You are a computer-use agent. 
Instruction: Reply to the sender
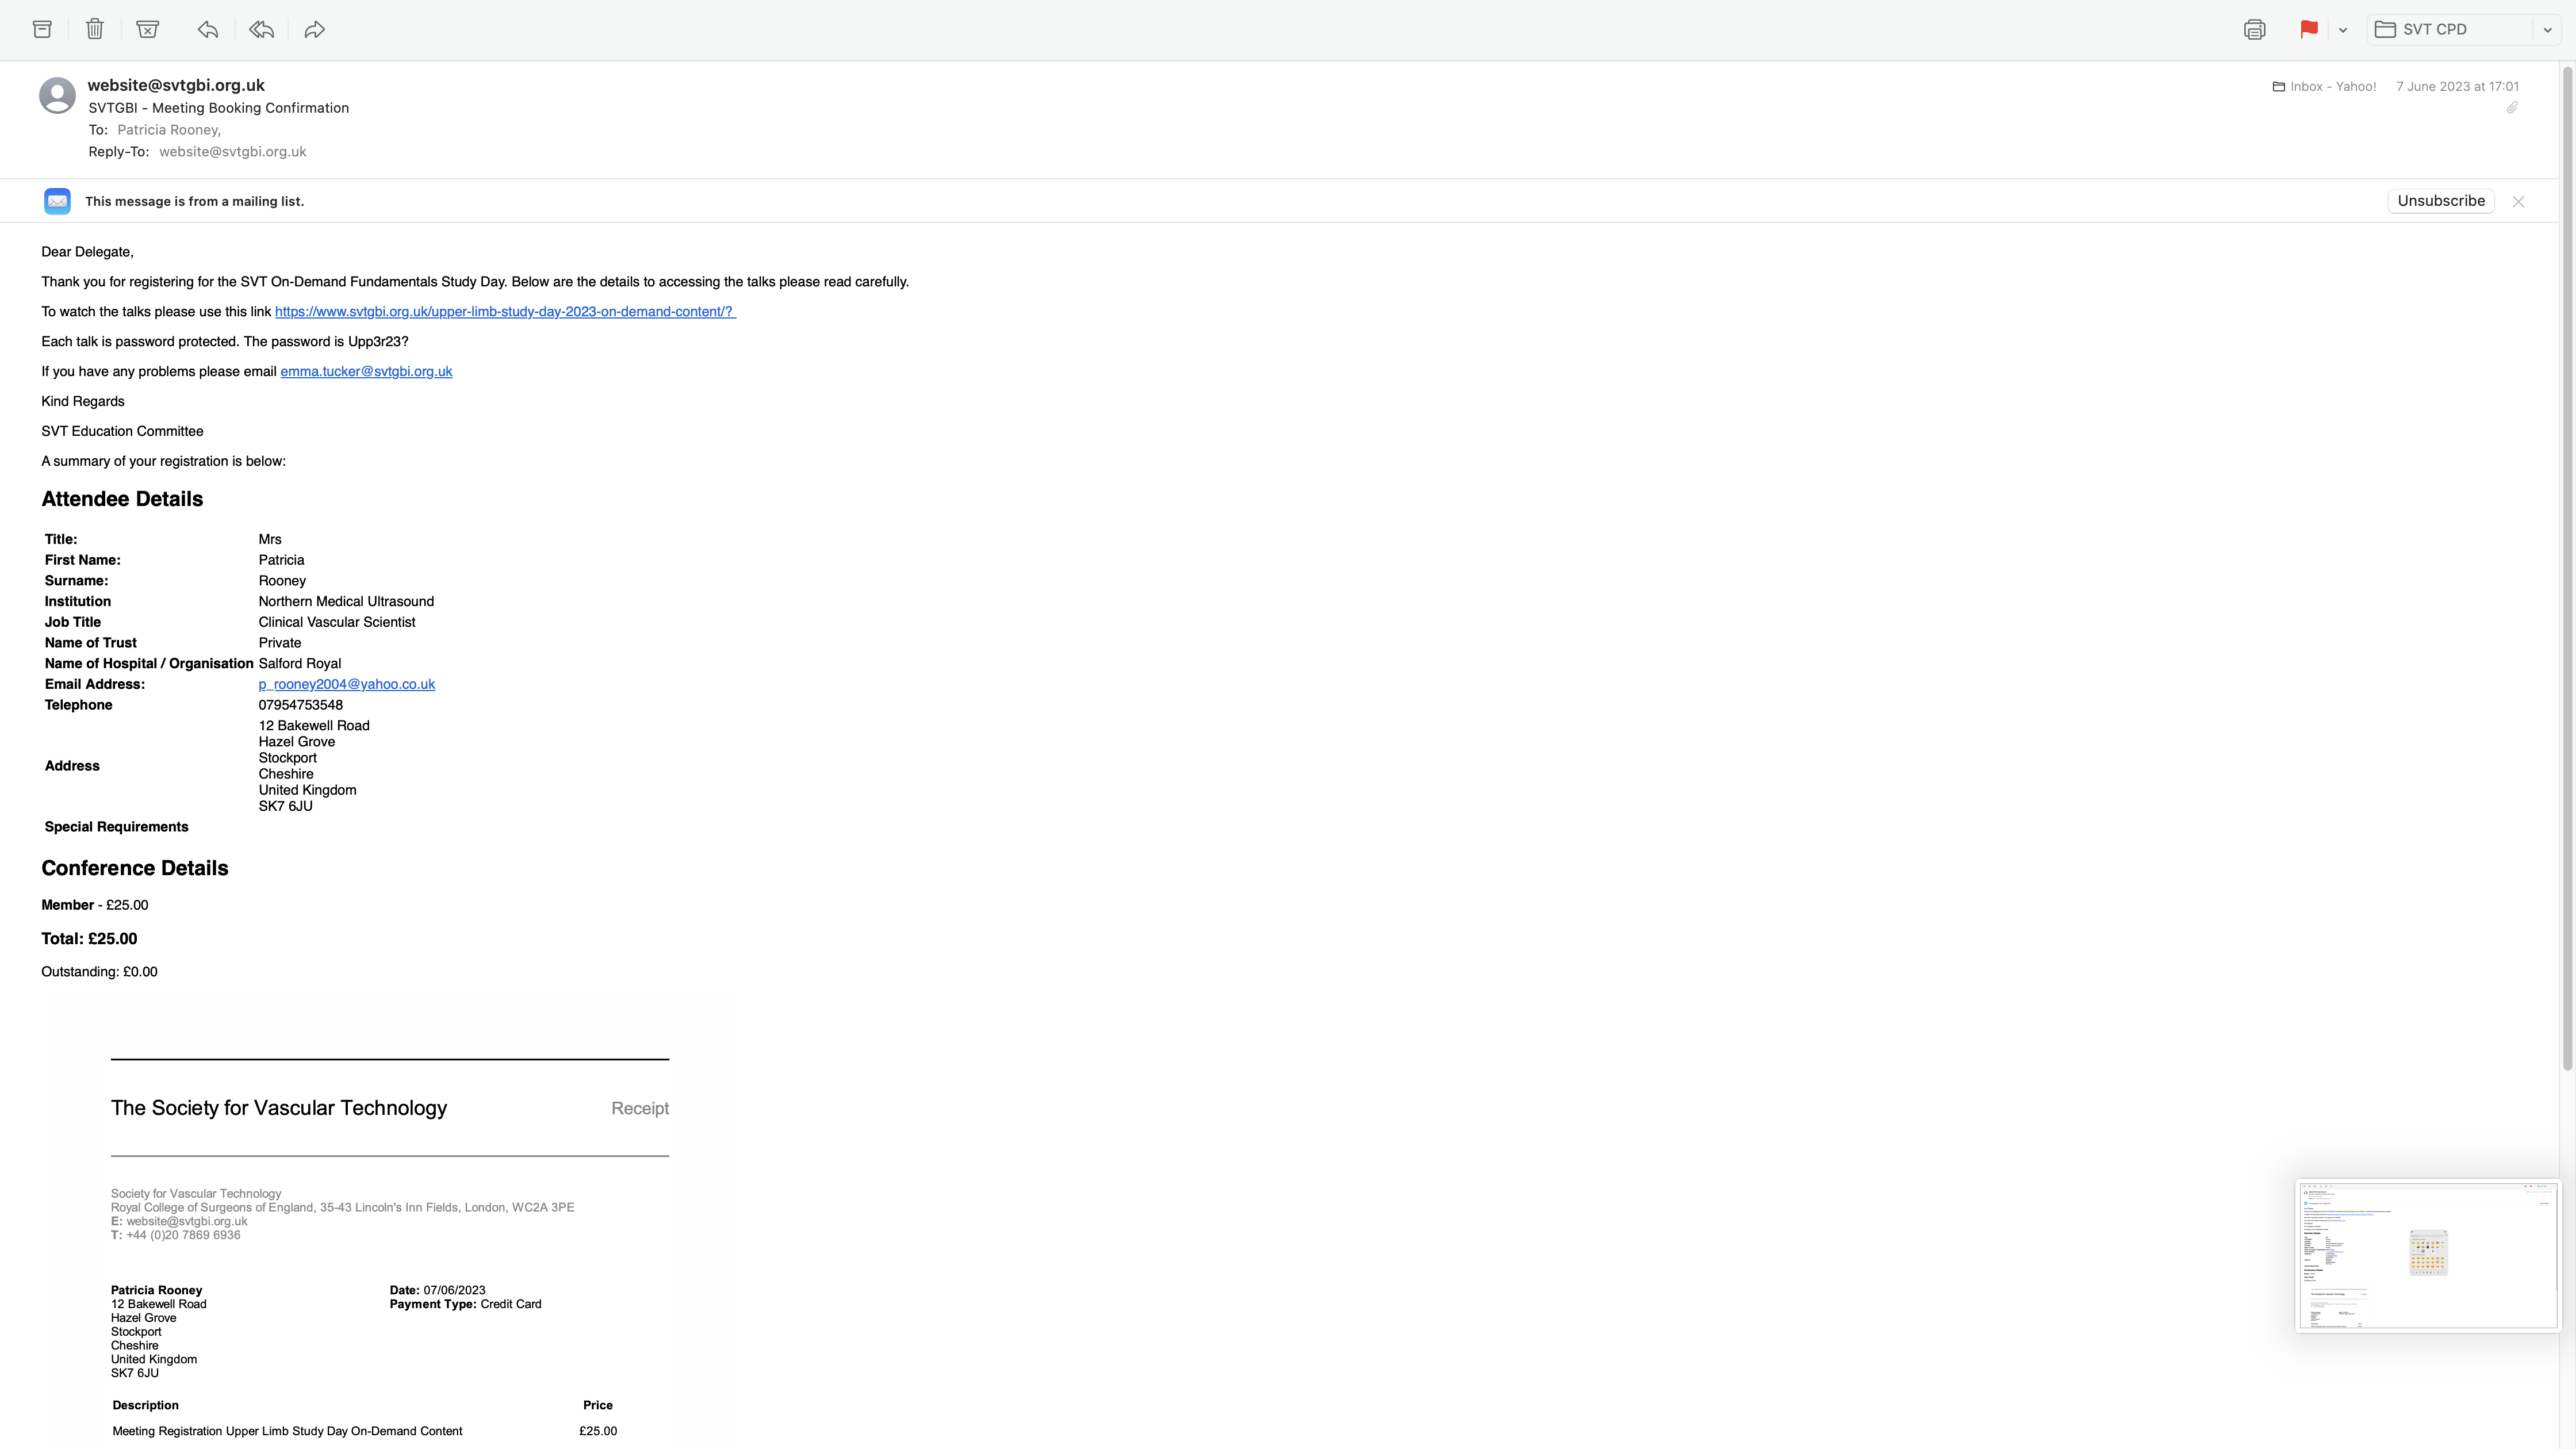click(x=208, y=29)
